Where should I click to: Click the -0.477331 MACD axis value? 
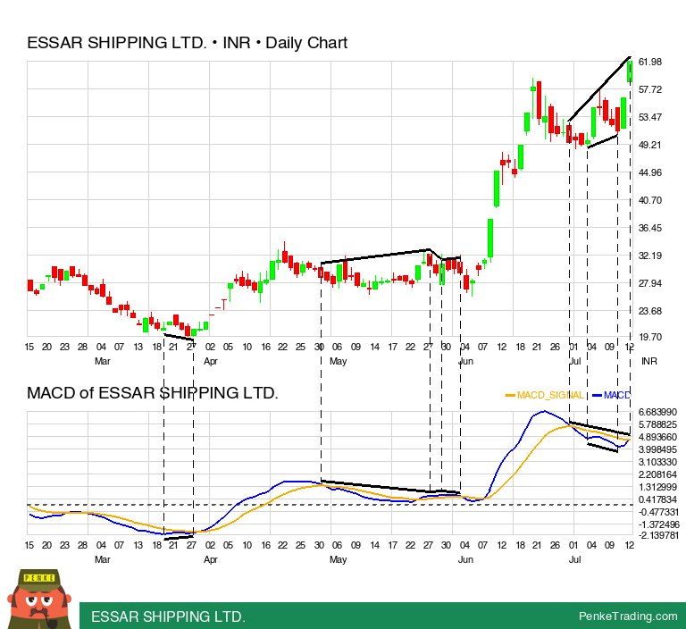pyautogui.click(x=657, y=512)
